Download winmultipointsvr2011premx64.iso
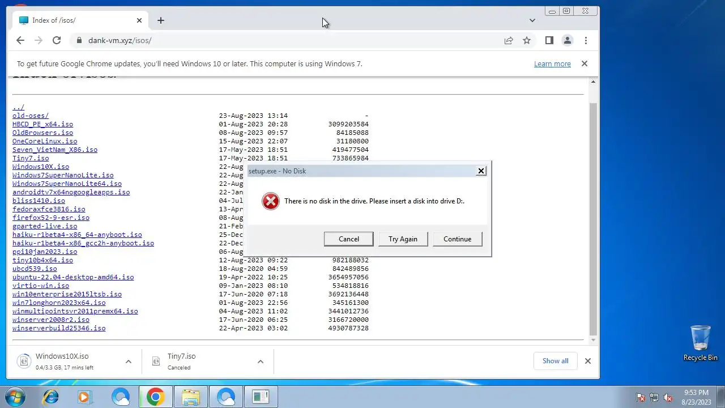Viewport: 725px width, 408px height. tap(75, 311)
